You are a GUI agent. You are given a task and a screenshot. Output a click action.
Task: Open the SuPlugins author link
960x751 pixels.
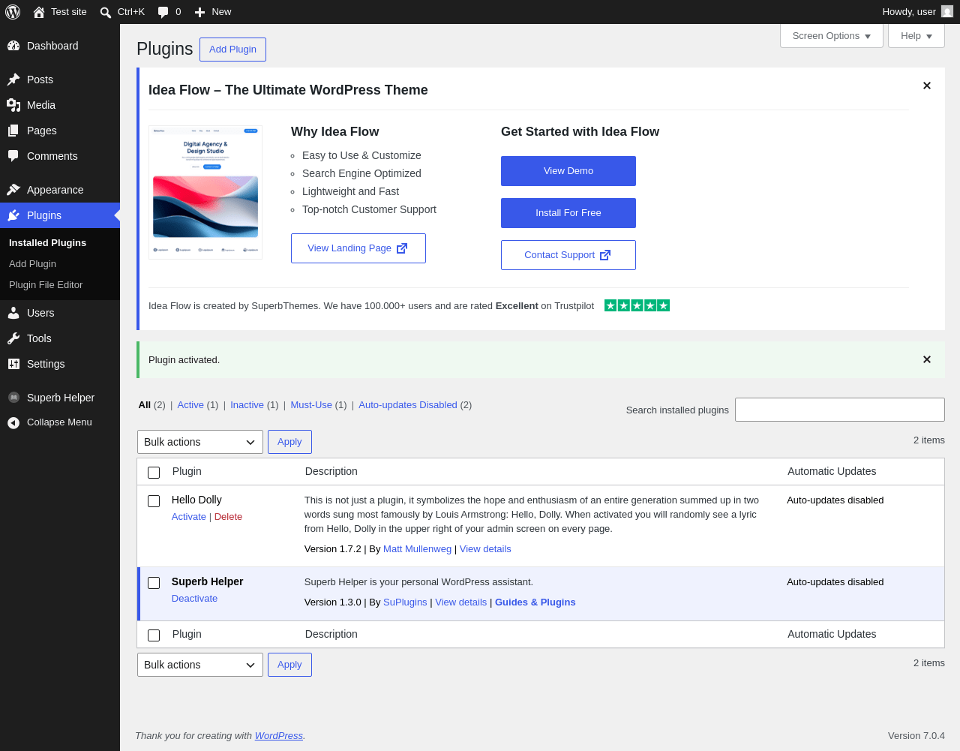tap(405, 602)
